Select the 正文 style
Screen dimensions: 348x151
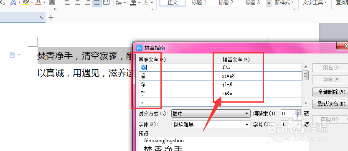coord(173,3)
